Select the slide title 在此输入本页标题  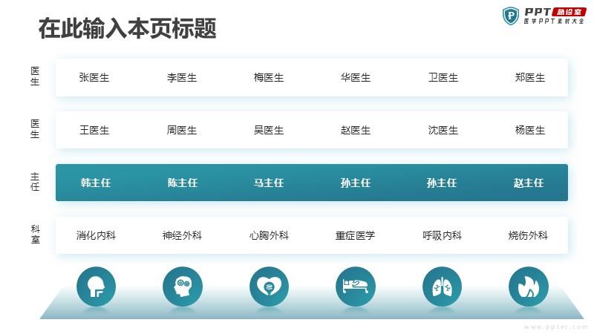pos(127,28)
